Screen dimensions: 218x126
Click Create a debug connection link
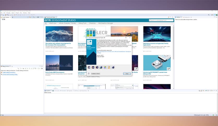click(9, 72)
